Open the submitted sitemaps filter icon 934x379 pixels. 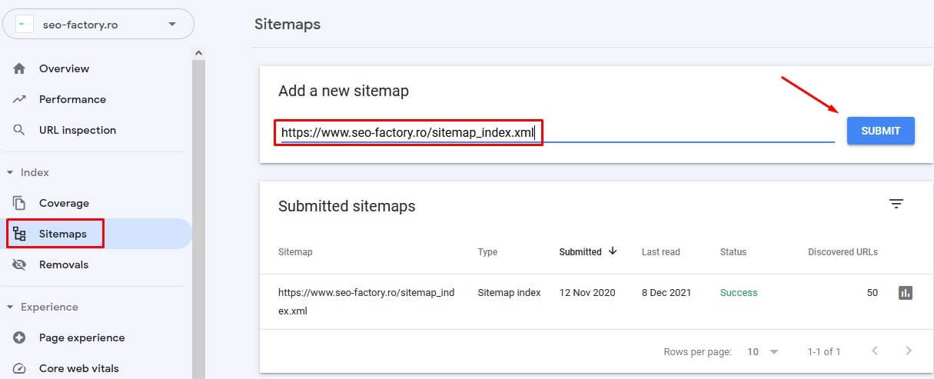coord(896,204)
